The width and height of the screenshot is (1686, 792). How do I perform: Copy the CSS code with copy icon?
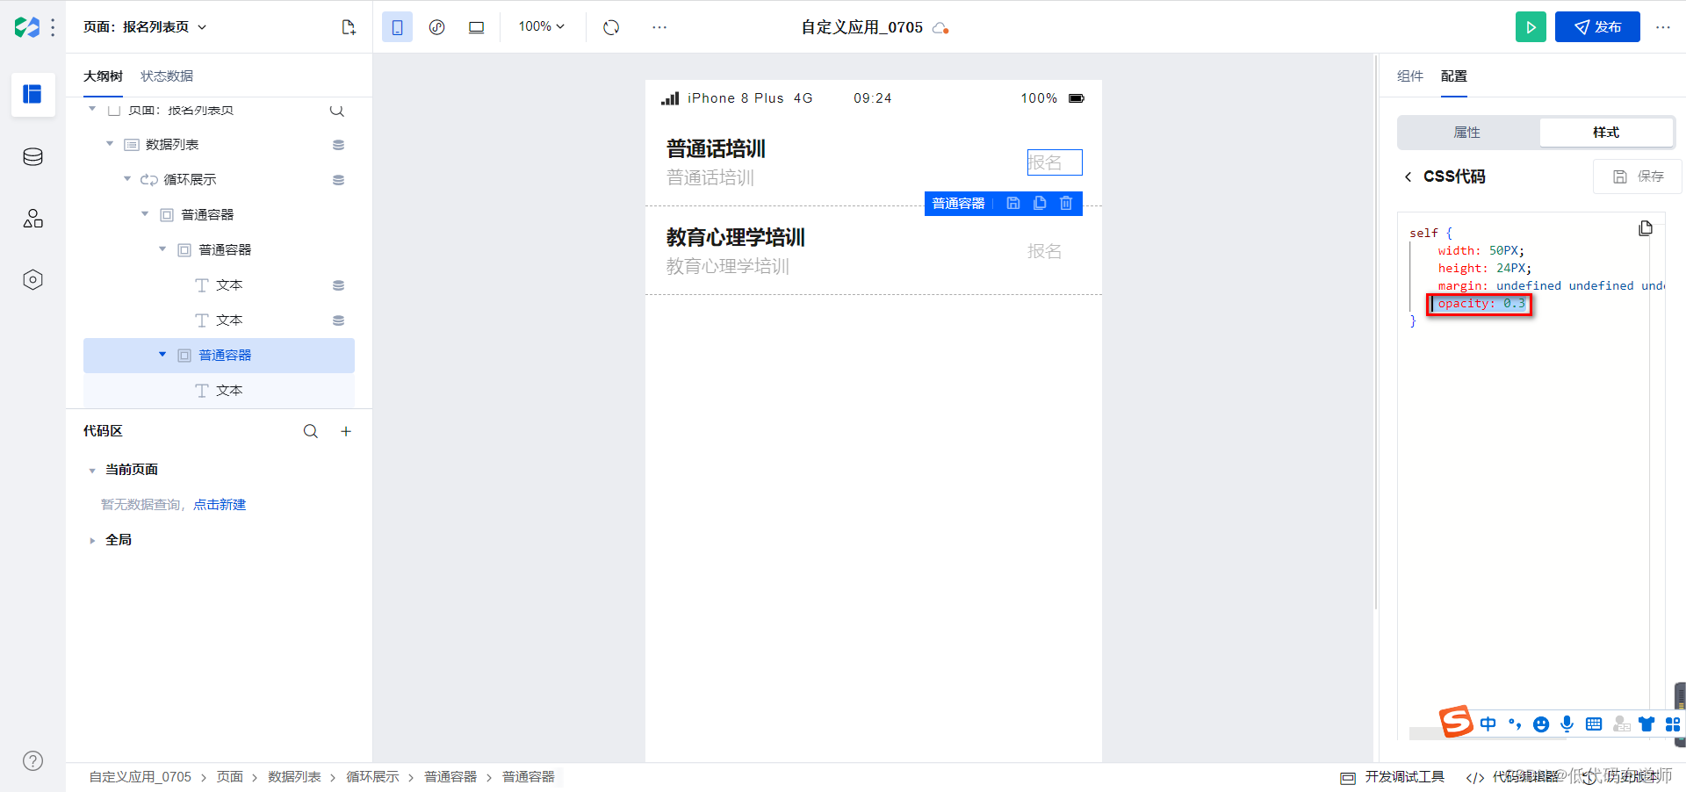click(1646, 228)
